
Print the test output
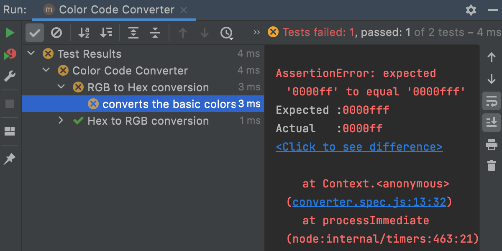coord(492,144)
